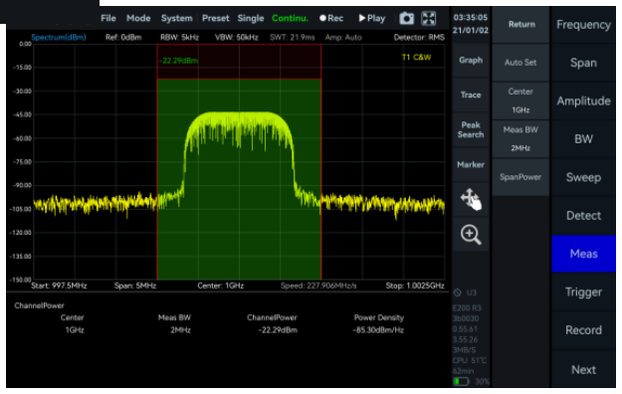This screenshot has width=622, height=394.
Task: Open the Trace settings
Action: click(x=471, y=96)
